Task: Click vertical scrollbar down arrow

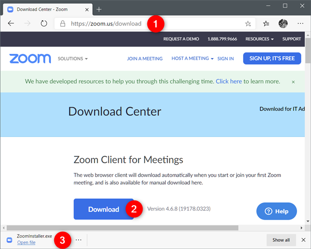Action: [308, 221]
